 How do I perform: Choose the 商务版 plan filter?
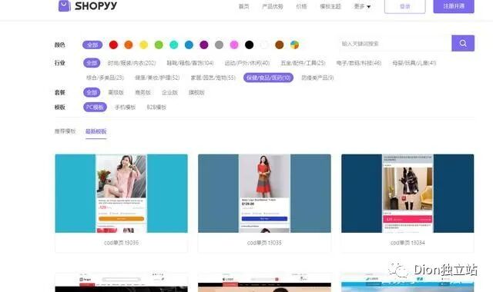click(x=143, y=92)
